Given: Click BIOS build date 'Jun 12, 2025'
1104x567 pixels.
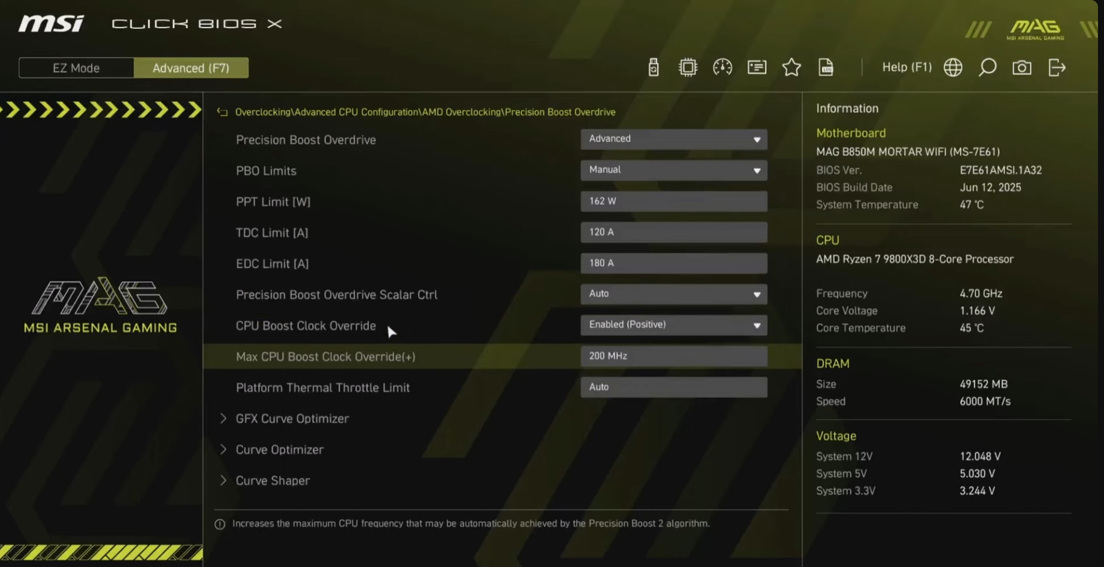Looking at the screenshot, I should pyautogui.click(x=991, y=188).
